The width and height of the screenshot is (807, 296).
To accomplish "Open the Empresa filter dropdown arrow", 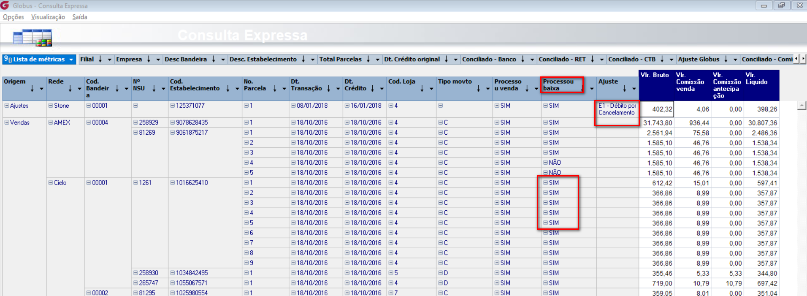I will tap(158, 60).
